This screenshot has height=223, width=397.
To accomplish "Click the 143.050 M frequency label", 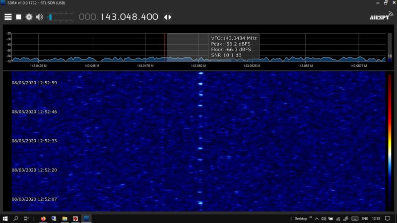I will (x=198, y=66).
